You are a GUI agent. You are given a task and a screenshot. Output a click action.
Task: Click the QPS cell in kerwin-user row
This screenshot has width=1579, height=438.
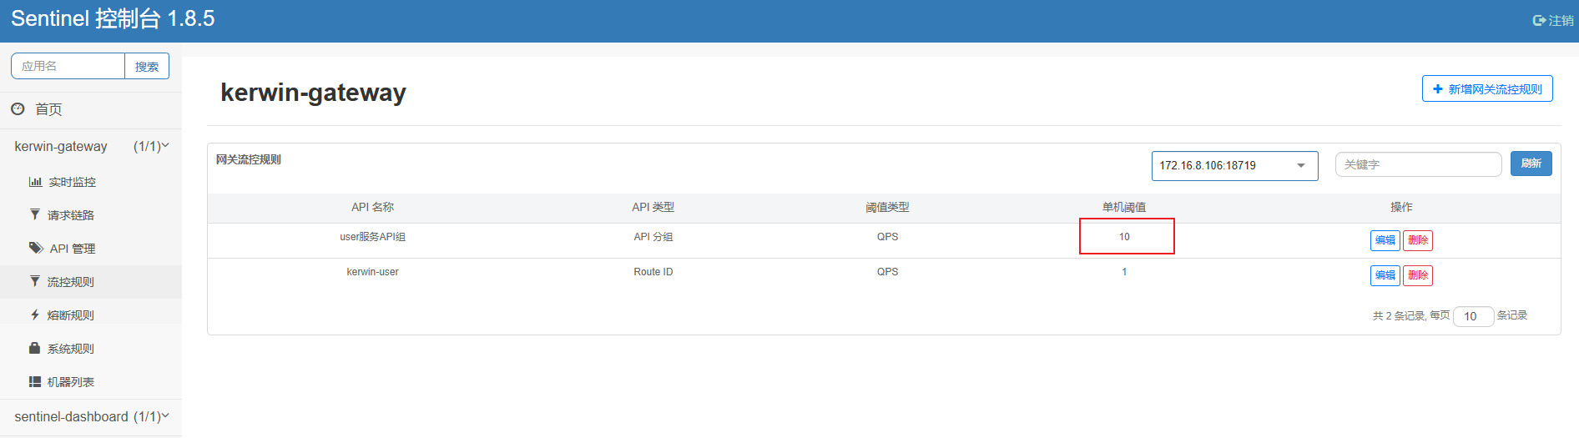pos(887,272)
